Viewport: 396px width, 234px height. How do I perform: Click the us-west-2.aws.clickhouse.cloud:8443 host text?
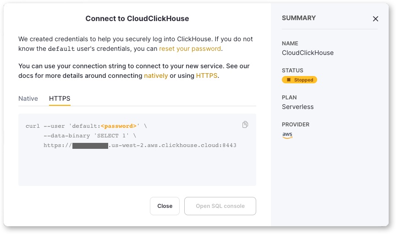tap(174, 146)
